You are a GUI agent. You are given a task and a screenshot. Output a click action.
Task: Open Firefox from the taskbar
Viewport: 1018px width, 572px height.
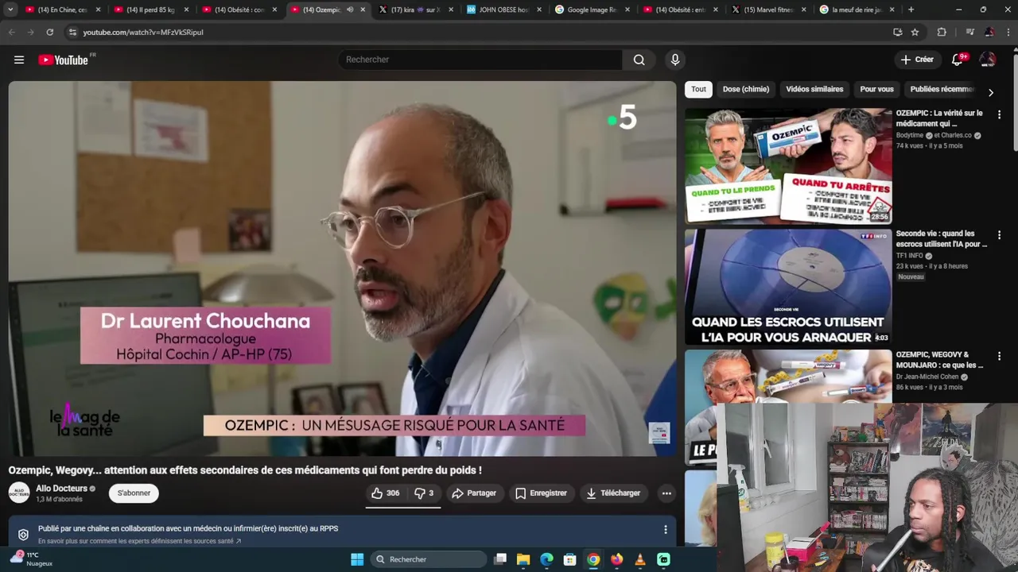(616, 559)
